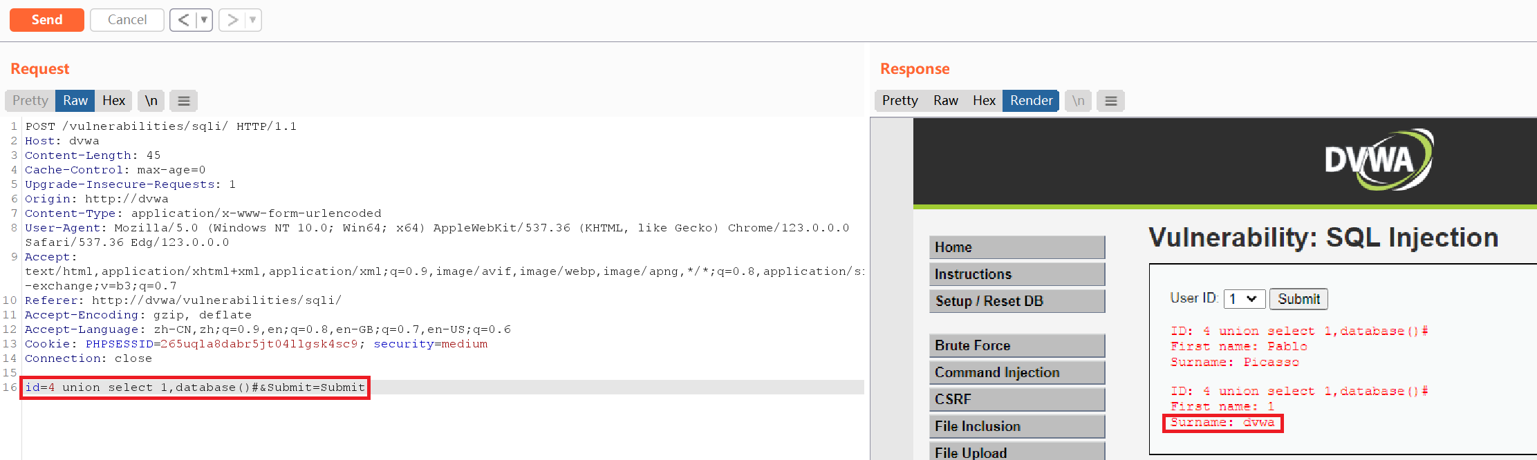
Task: Toggle Request \n non-printable characters button
Action: click(151, 101)
